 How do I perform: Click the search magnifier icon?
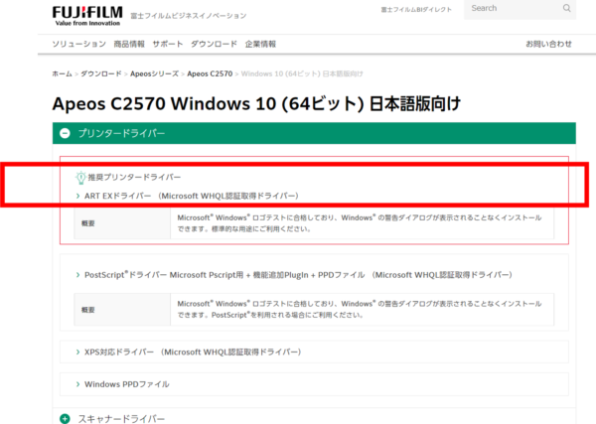click(566, 9)
